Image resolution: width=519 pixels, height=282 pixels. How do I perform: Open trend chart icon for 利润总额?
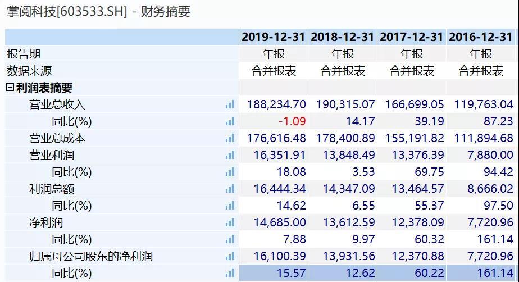230,189
